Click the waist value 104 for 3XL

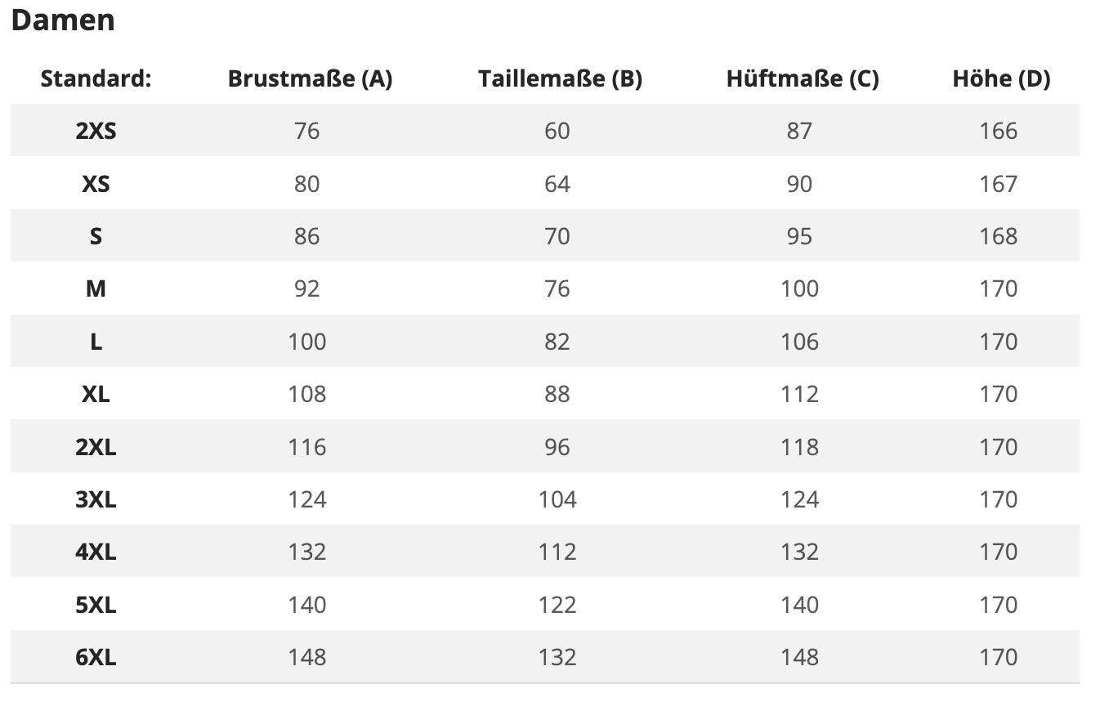pos(557,499)
